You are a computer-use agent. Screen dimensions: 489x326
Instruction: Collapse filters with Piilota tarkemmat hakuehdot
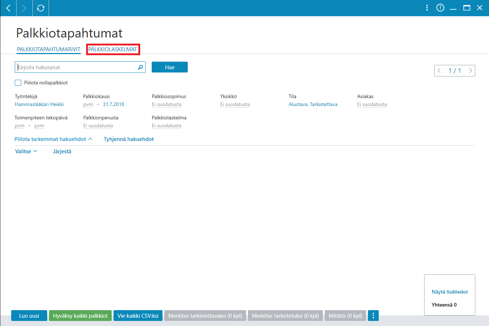(x=53, y=139)
